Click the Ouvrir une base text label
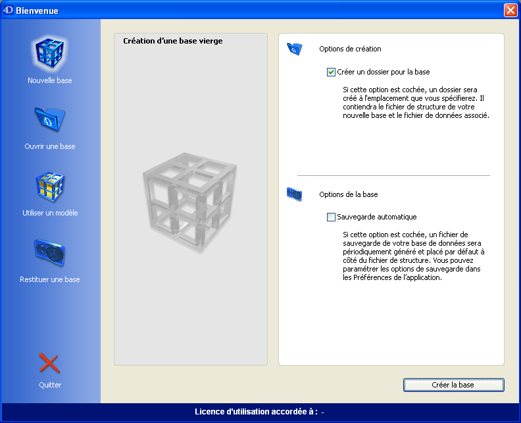This screenshot has height=423, width=521. click(x=50, y=146)
